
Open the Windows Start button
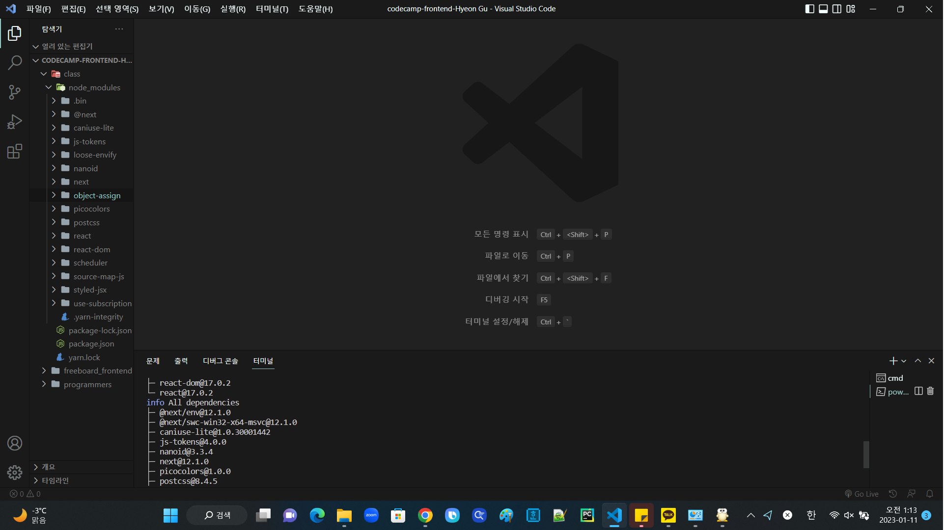170,515
